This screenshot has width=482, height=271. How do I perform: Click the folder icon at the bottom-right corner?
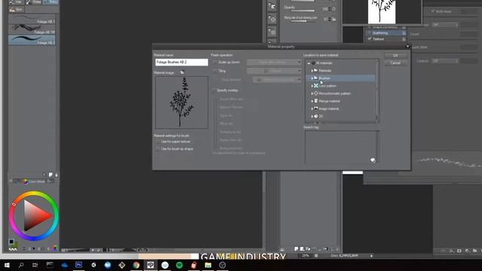click(474, 251)
